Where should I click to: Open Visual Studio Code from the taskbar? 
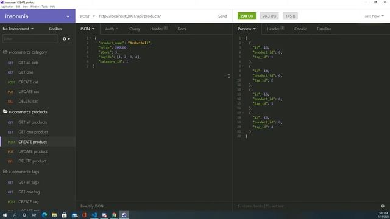[94, 215]
